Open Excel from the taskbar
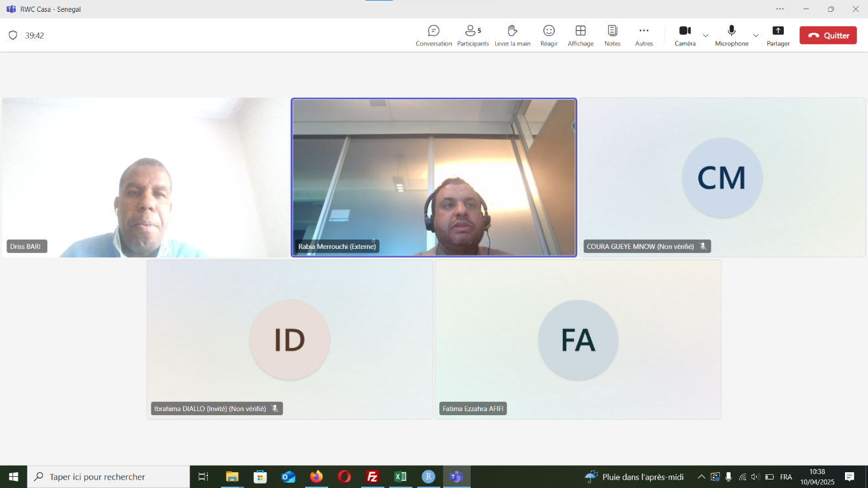Image resolution: width=868 pixels, height=488 pixels. point(400,477)
